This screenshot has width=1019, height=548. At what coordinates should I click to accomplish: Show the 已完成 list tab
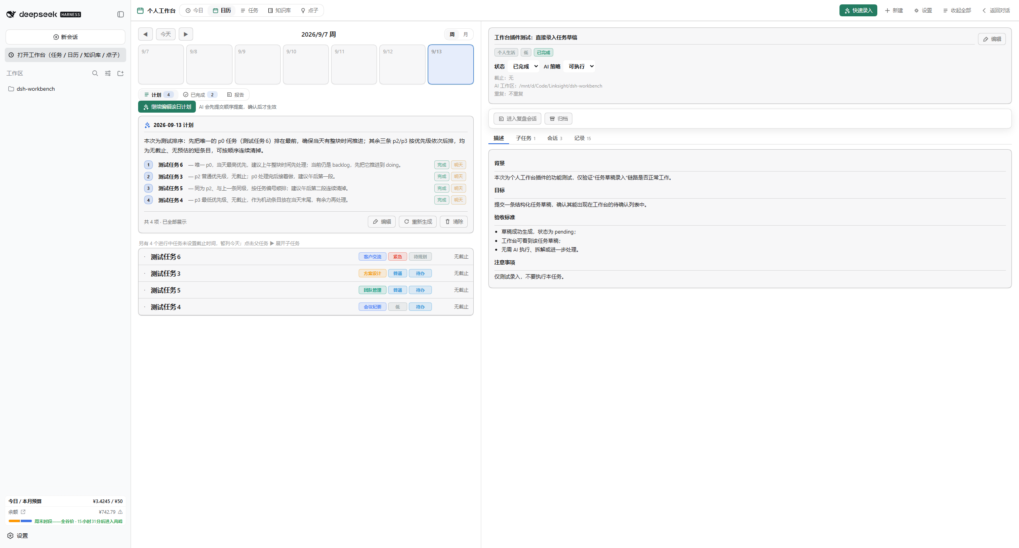pos(201,95)
